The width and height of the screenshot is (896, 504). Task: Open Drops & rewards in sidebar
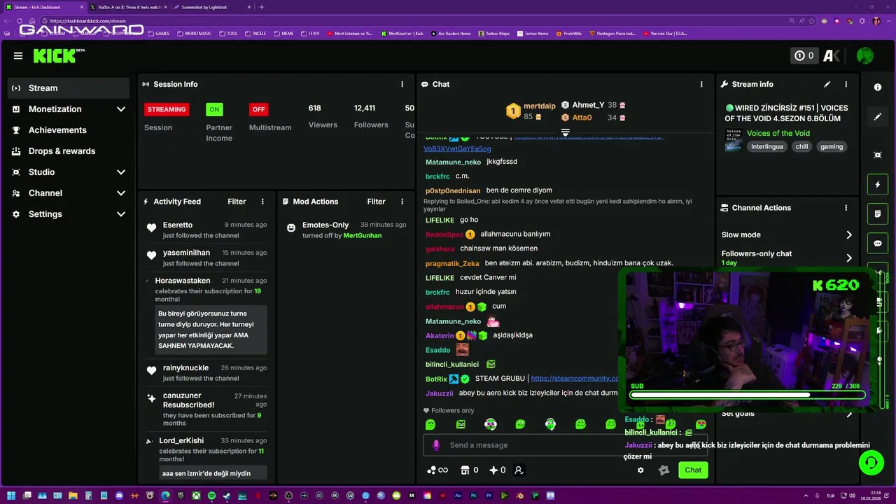tap(69, 151)
